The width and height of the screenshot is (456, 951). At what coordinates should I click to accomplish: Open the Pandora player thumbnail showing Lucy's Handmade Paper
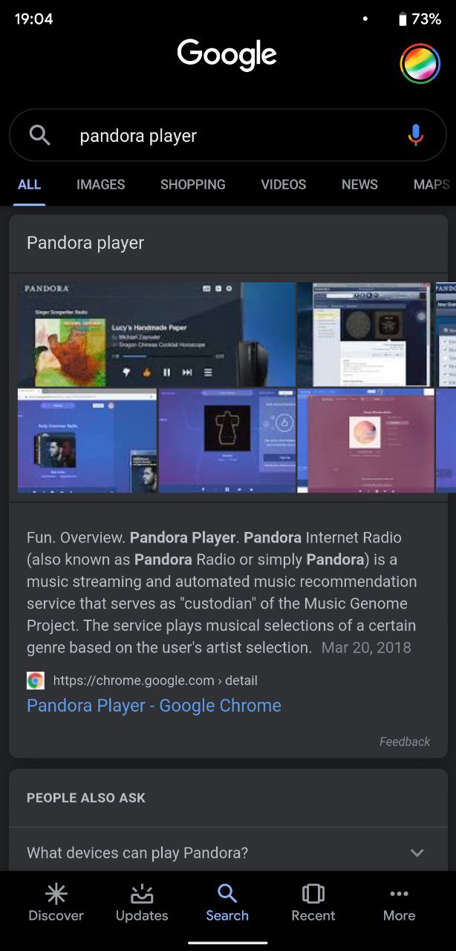point(157,334)
